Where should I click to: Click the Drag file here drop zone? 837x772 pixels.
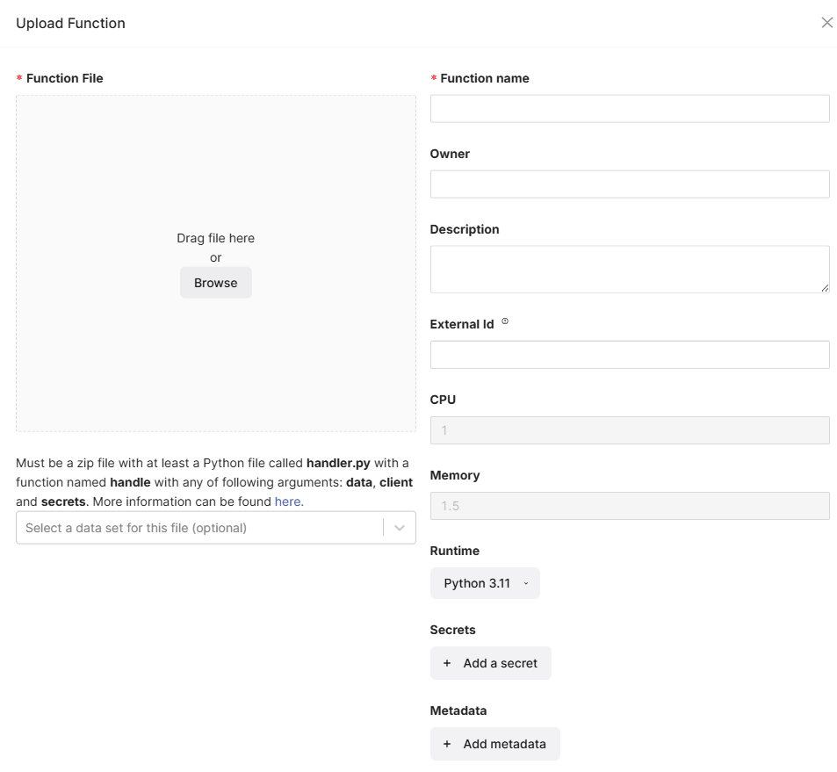pyautogui.click(x=216, y=263)
